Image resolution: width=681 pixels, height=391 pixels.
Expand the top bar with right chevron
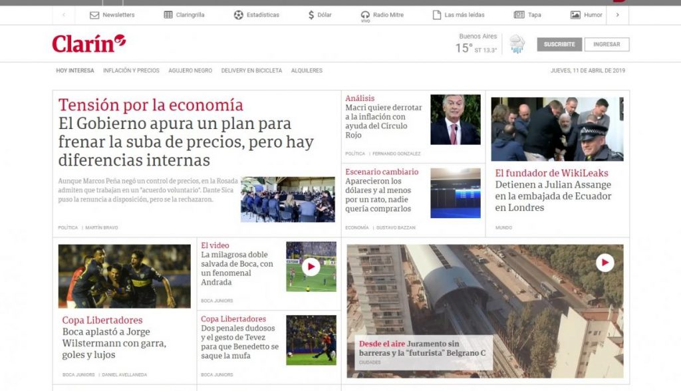618,15
